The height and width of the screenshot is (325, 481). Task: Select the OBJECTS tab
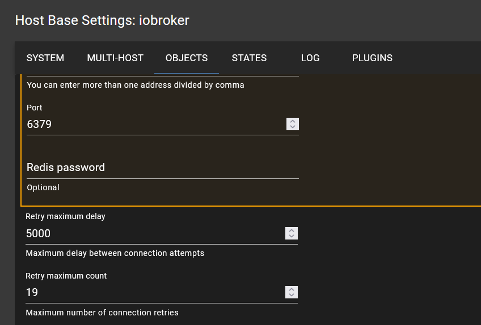pos(187,58)
